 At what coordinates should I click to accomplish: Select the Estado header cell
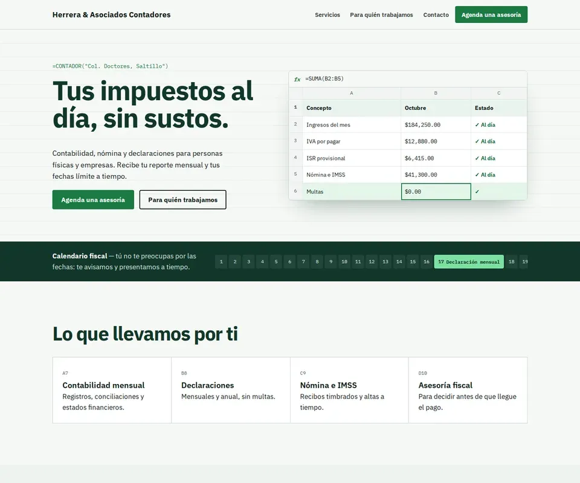(x=498, y=108)
